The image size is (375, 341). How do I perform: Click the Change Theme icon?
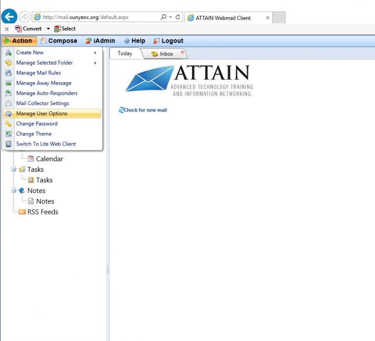(x=8, y=134)
